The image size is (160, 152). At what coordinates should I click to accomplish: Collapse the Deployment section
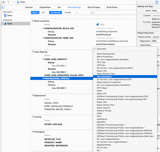[x=32, y=96]
